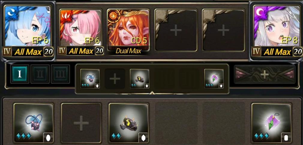Collapse equipment panel using center arrow
This screenshot has width=303, height=145.
click(152, 93)
